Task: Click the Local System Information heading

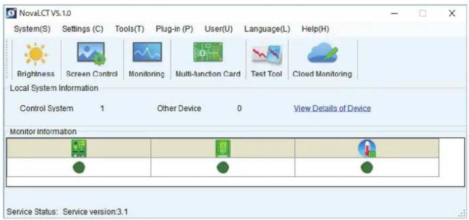Action: tap(54, 88)
